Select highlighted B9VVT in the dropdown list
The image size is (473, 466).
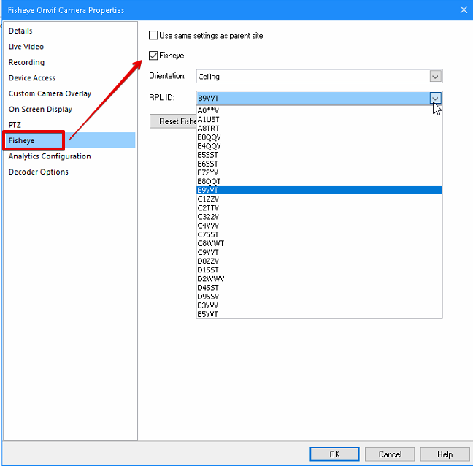tap(319, 190)
